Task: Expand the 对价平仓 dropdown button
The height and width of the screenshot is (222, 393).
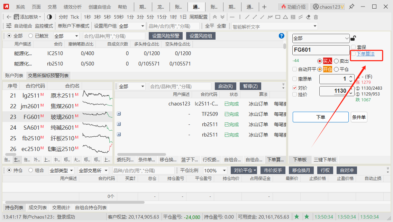Action: tap(245, 170)
